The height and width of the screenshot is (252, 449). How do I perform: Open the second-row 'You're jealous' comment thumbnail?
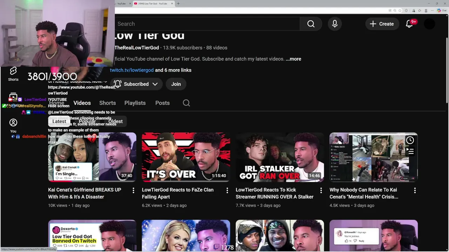point(374,235)
